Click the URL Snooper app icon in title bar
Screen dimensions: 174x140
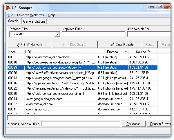[8, 8]
